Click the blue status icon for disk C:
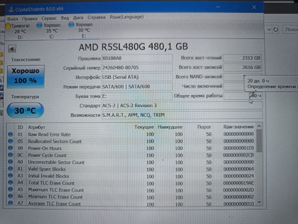298x224 pixels. pos(39,25)
